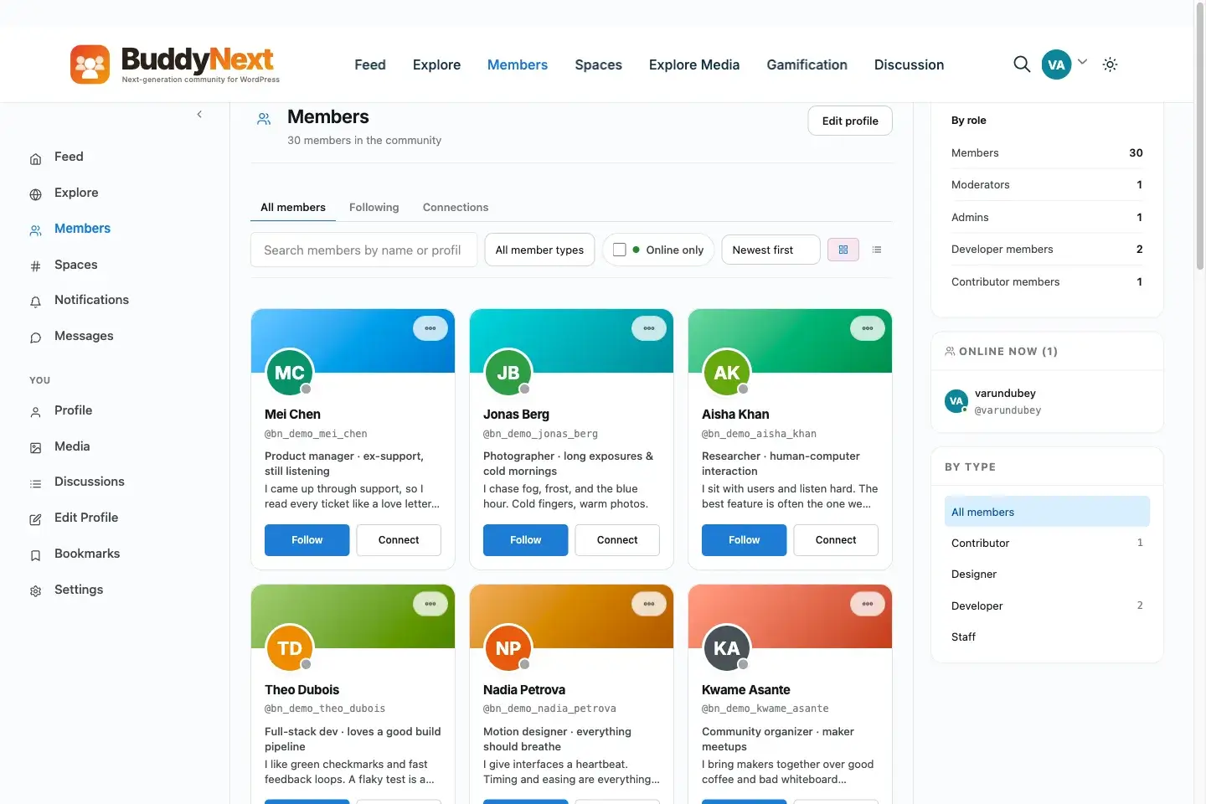
Task: Click the Messages chat bubble icon
Action: pos(35,338)
